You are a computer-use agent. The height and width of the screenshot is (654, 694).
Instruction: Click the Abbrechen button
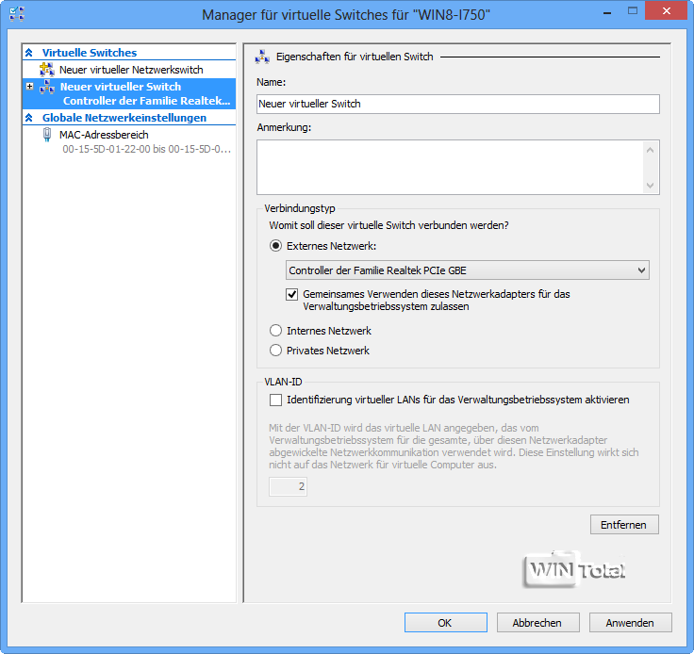[538, 623]
